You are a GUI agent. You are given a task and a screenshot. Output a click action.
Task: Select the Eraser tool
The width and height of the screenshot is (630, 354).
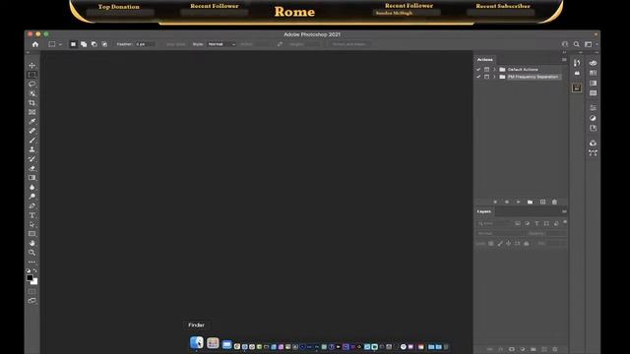click(32, 168)
